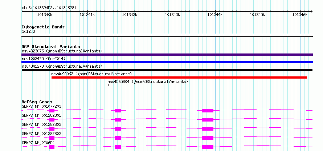Screen dimensions: 323x151
Task: Select first exon of SENP7 NM_001282802
Action: 52,138
